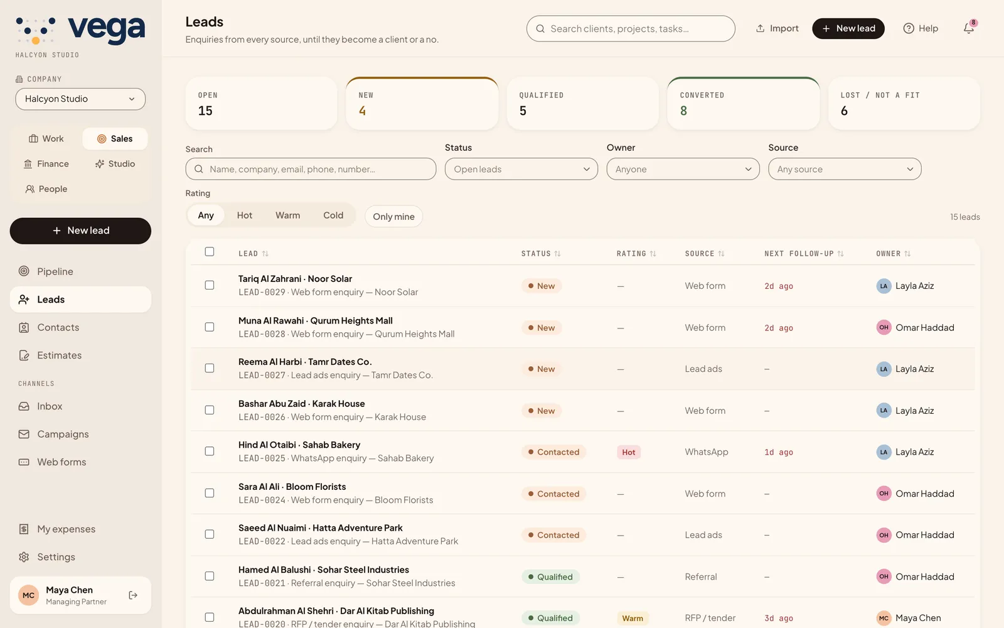
Task: Check the Reema Al Harbi row checkbox
Action: tap(210, 368)
